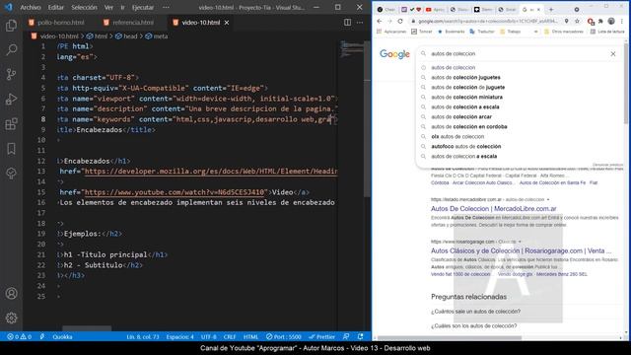Click the Quokka status bar item
631x355 pixels.
(x=62, y=337)
